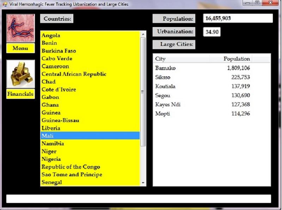Viewport: 282px width, 210px height.
Task: Click the country list scrollbar thumb
Action: (143, 91)
